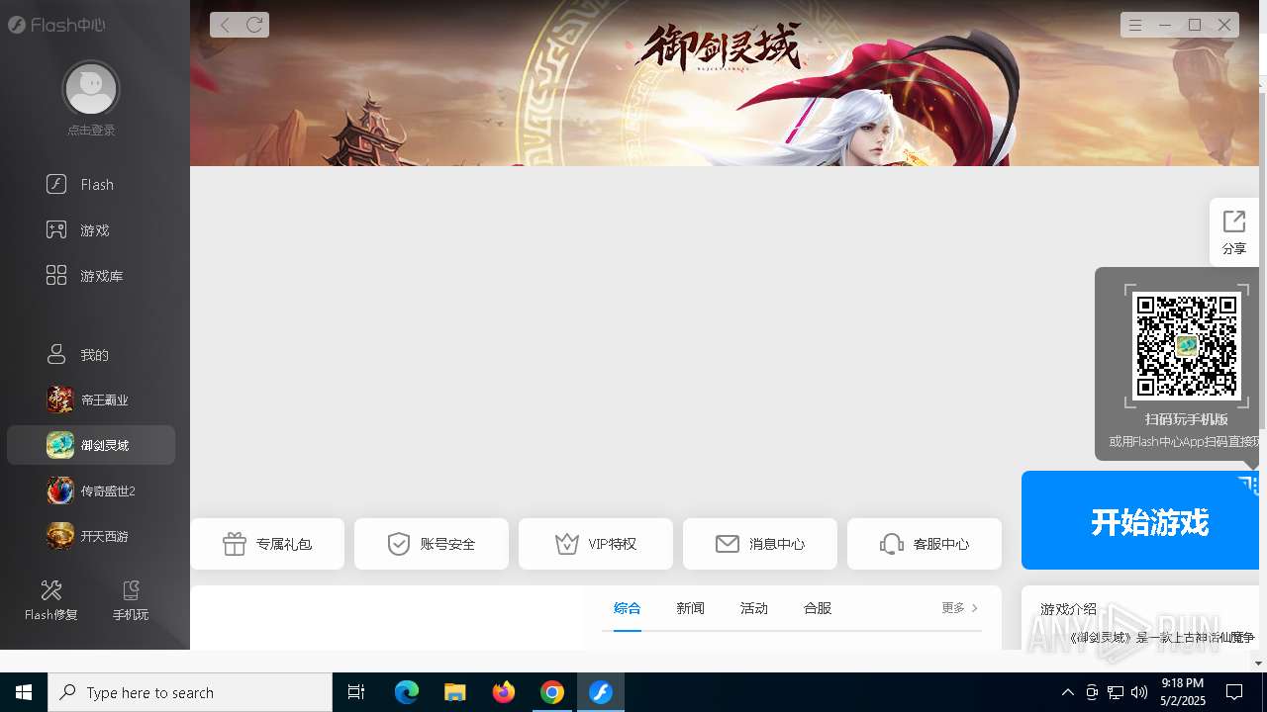Open the 游戏 section in sidebar

(x=77, y=229)
